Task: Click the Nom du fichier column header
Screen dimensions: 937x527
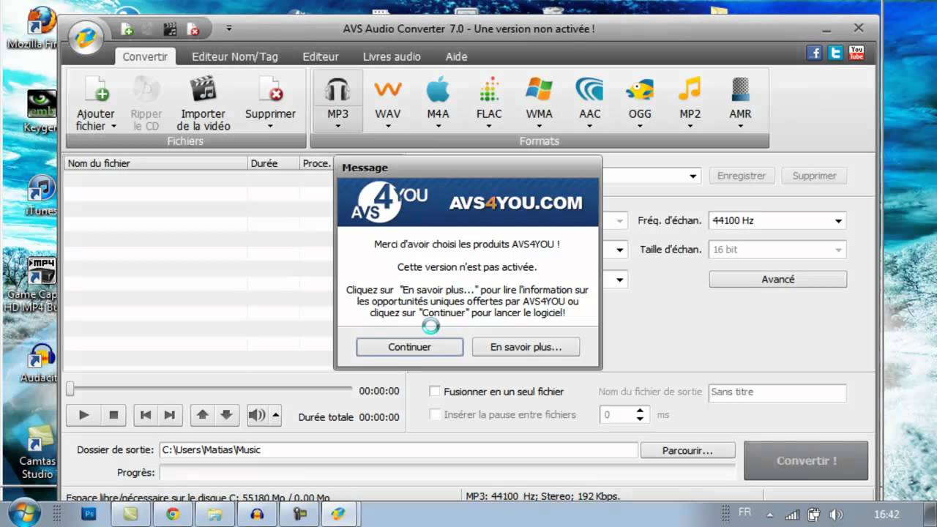Action: (156, 163)
